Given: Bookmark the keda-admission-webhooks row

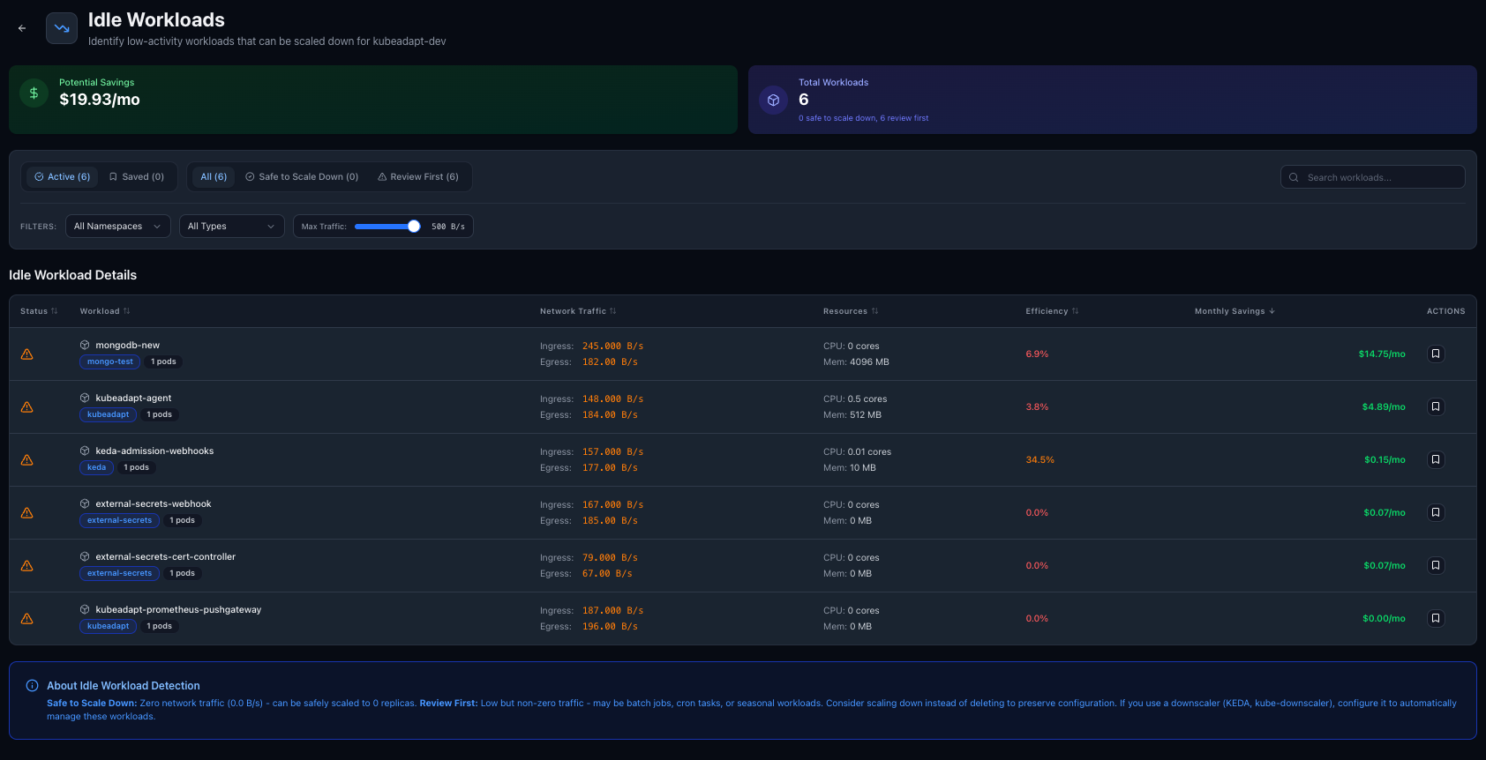Looking at the screenshot, I should [1435, 459].
